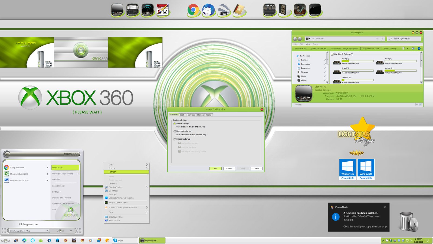Toggle Load startup items checkbox

tap(179, 147)
